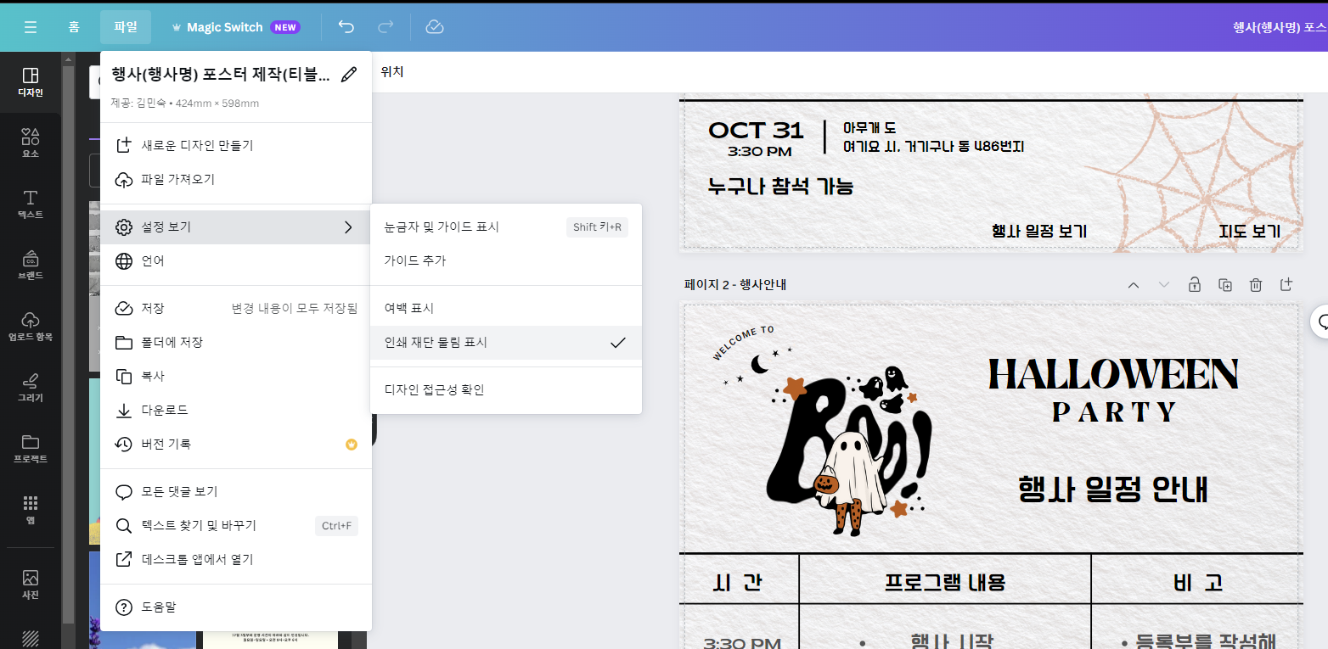Lock page 2 with the padlock icon
The width and height of the screenshot is (1328, 649).
pos(1195,285)
